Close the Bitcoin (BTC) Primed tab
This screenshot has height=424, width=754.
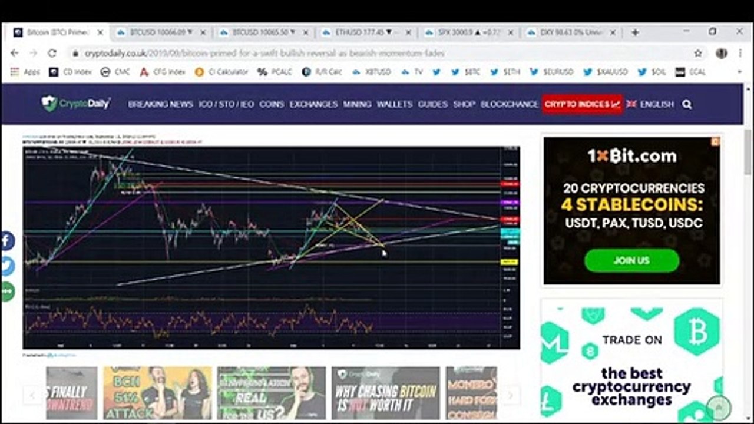pyautogui.click(x=100, y=32)
